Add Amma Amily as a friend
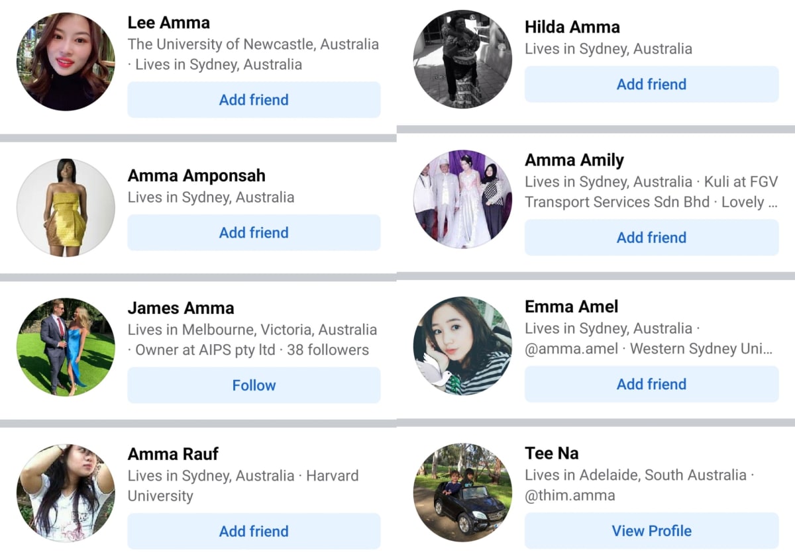Screen dimensions: 795x560 point(651,238)
